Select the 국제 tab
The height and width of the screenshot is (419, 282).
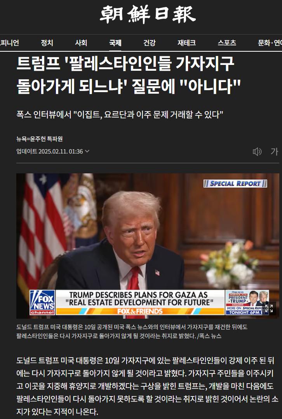[115, 43]
